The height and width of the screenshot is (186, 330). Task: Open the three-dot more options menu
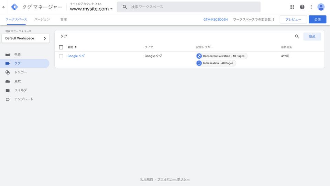[x=311, y=7]
